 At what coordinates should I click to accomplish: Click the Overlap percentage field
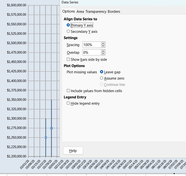pyautogui.click(x=92, y=52)
